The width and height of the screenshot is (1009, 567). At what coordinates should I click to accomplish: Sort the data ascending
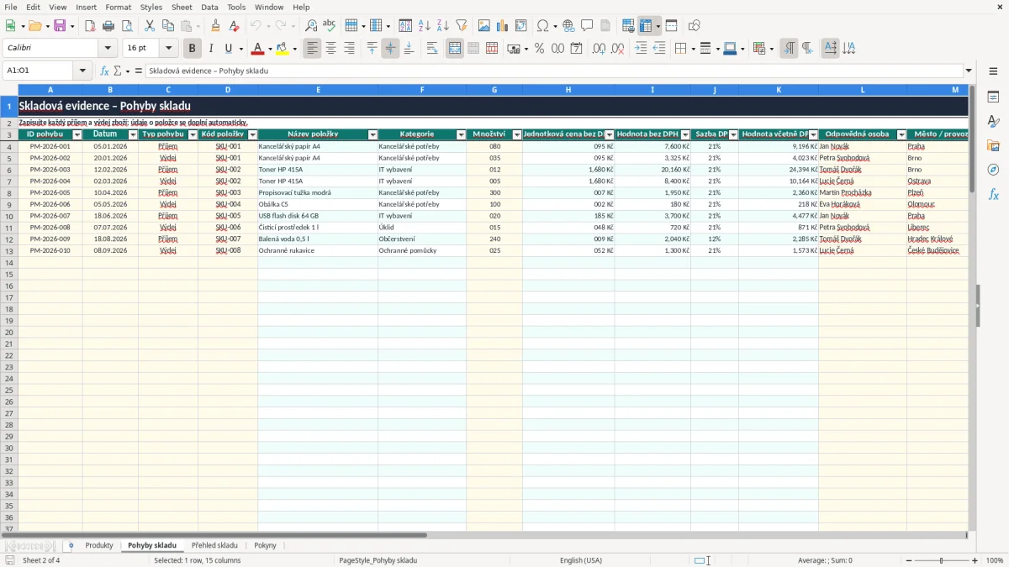(x=425, y=26)
